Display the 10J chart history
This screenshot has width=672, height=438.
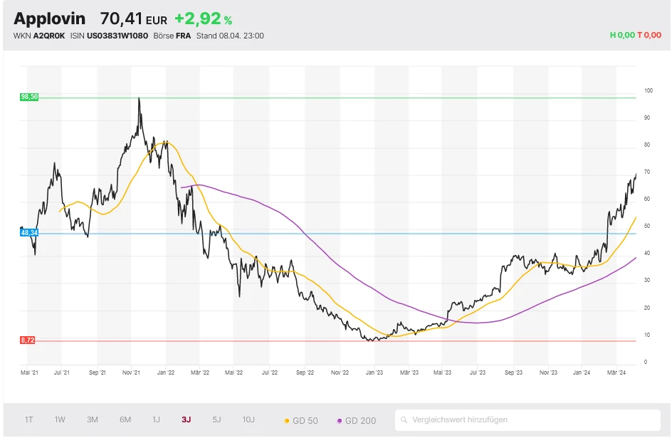[248, 419]
